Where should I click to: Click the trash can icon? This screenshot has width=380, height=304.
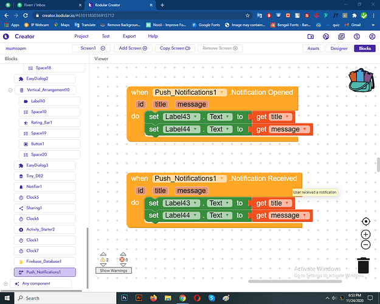click(363, 266)
